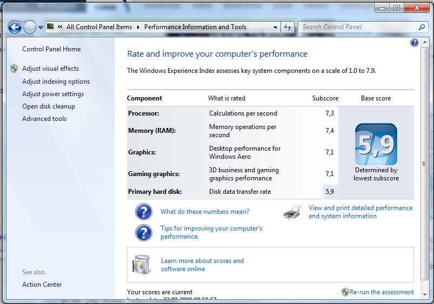Select the Primary hard disk subscore 5,9
The width and height of the screenshot is (434, 304).
[x=330, y=192]
